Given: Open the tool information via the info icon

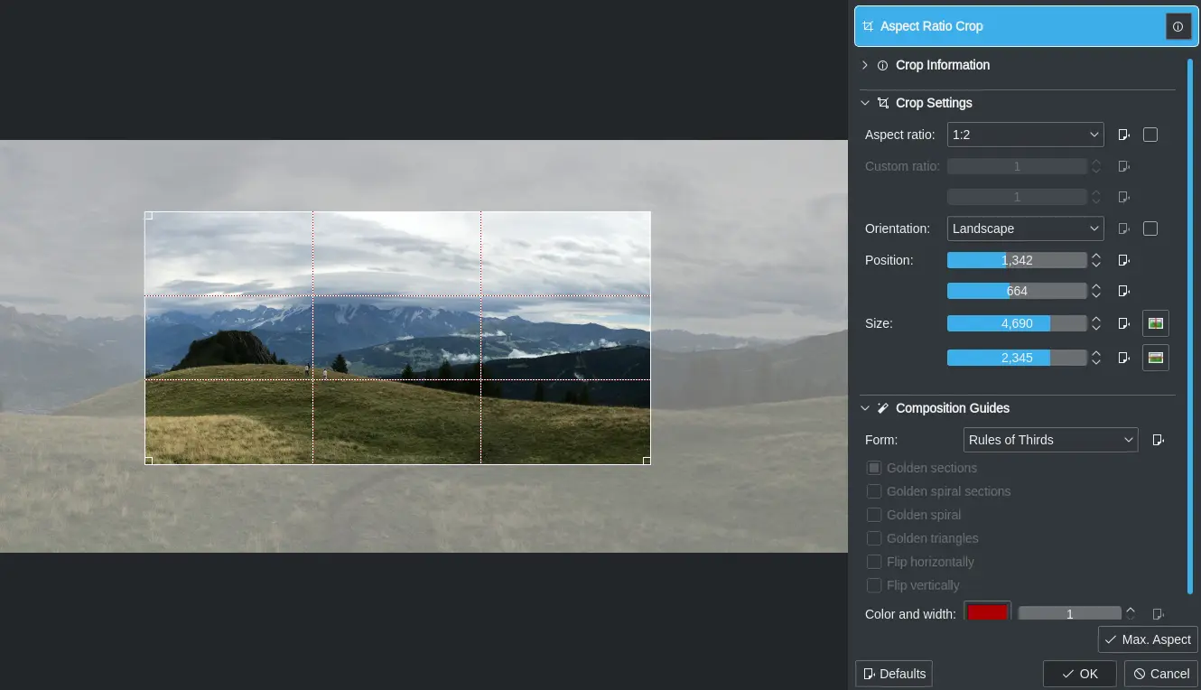Looking at the screenshot, I should (1178, 26).
